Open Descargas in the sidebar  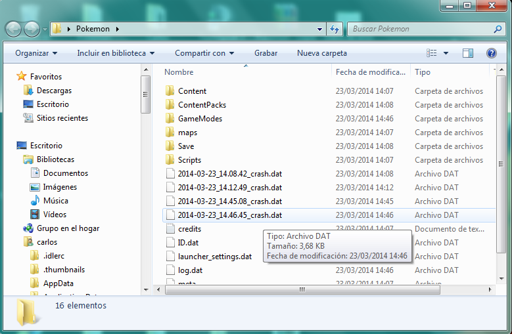coord(54,91)
